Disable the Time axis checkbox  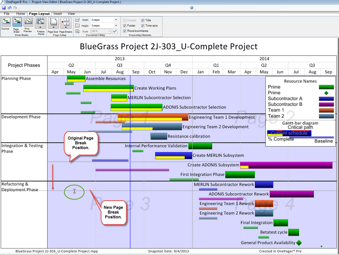click(143, 25)
